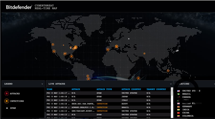Click the orange Infections circle icon
Viewport: 215px width, 119px height.
pos(7,101)
